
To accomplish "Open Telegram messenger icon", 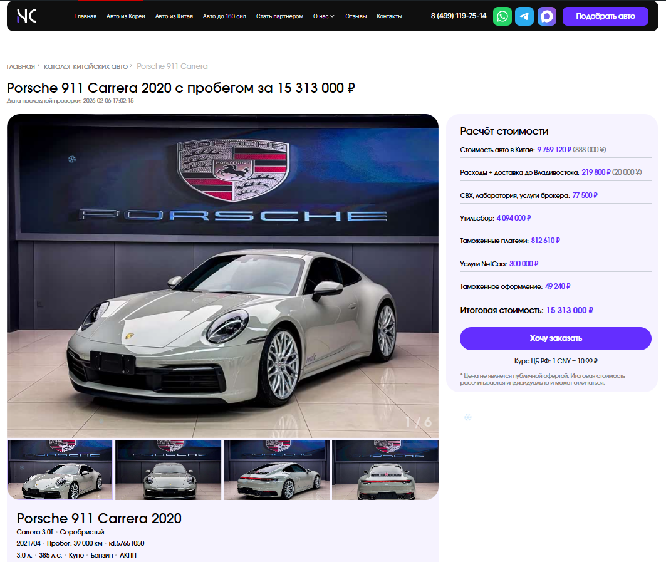I will [524, 16].
